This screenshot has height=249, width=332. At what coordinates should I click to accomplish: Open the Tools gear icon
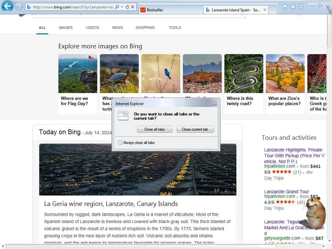pyautogui.click(x=301, y=7)
